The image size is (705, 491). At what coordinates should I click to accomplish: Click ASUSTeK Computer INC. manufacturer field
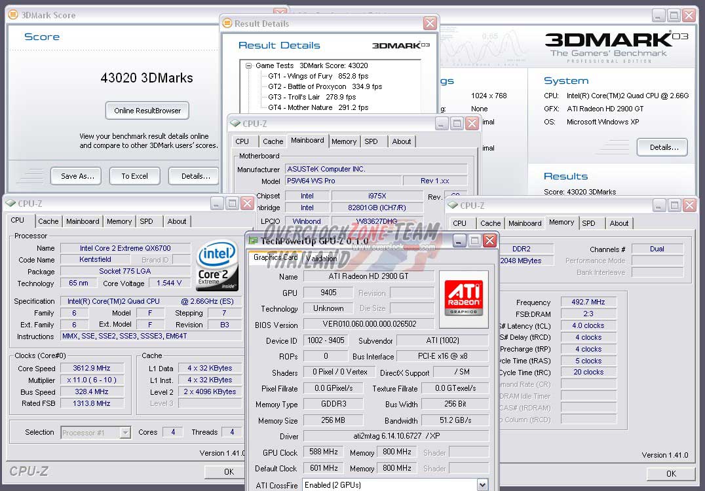[376, 169]
